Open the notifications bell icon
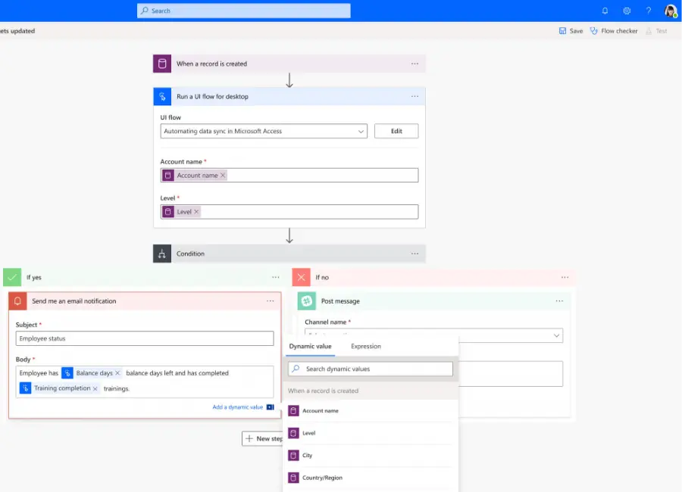Viewport: 682px width, 492px height. pyautogui.click(x=605, y=11)
